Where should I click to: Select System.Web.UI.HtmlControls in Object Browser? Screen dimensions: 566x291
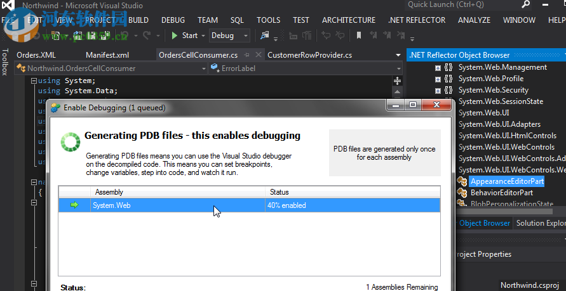click(507, 136)
